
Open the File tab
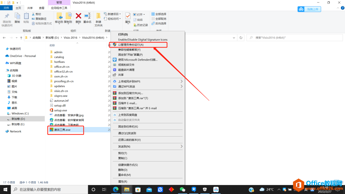click(6, 8)
